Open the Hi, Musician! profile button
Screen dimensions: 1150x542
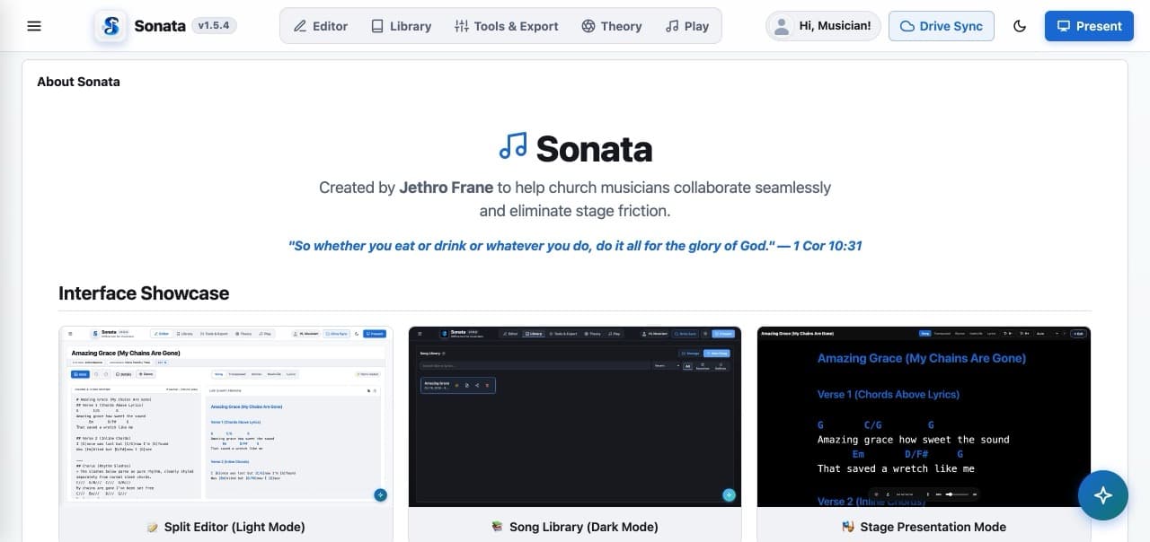tap(823, 26)
